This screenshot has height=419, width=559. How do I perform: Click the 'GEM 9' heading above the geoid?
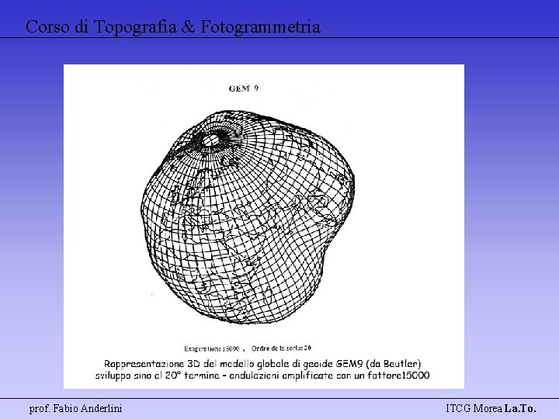[244, 88]
